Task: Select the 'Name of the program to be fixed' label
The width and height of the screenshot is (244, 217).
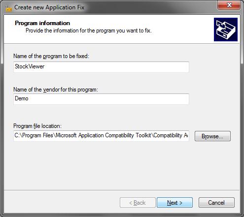Action: tap(51, 56)
